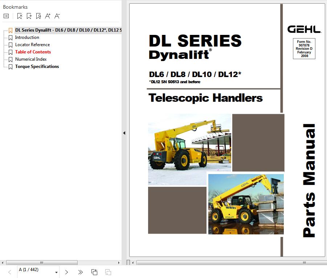This screenshot has height=278, width=327.
Task: Click the add new bookmark icon
Action: (29, 16)
